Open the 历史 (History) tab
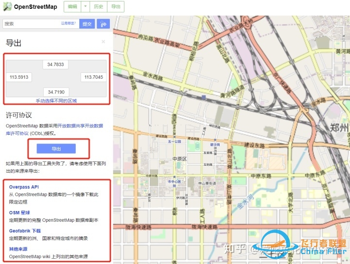 pyautogui.click(x=98, y=7)
